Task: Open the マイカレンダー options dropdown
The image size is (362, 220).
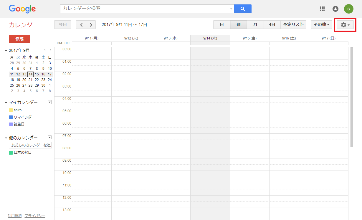Action: [x=49, y=102]
